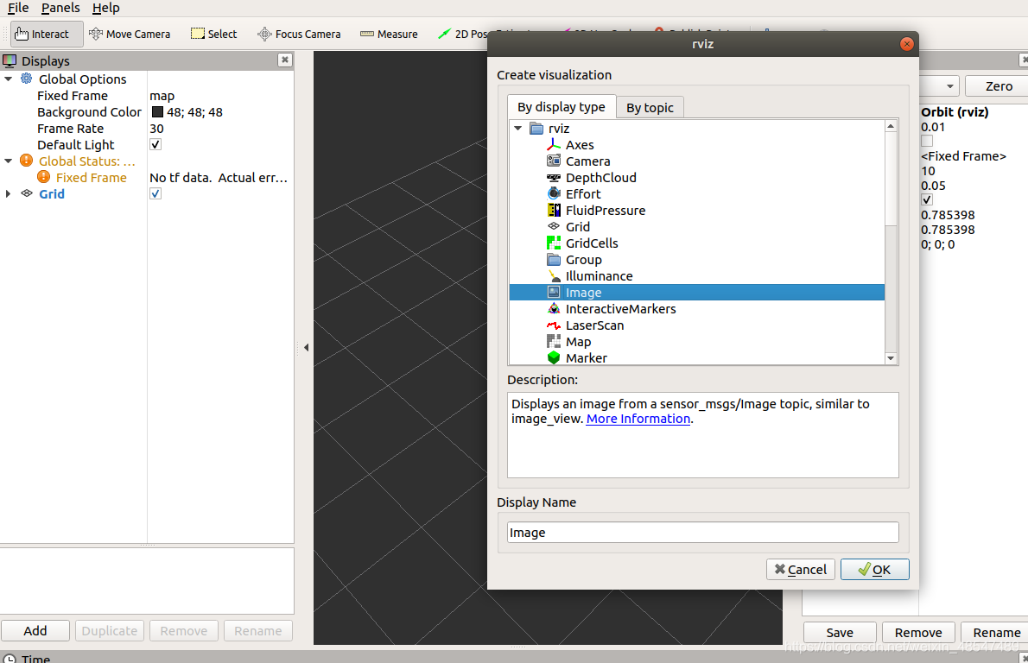Click the Background Color swatch
Image resolution: width=1028 pixels, height=663 pixels.
[x=157, y=112]
